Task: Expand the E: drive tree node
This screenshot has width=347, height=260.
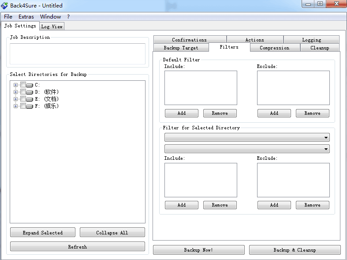Action: click(x=16, y=99)
